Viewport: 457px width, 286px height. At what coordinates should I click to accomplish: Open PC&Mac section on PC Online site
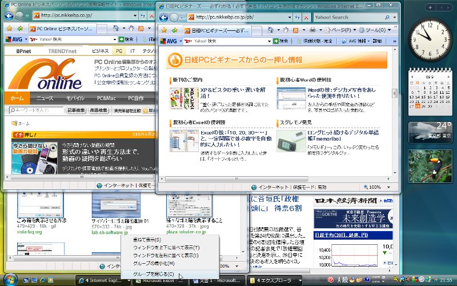coord(106,98)
